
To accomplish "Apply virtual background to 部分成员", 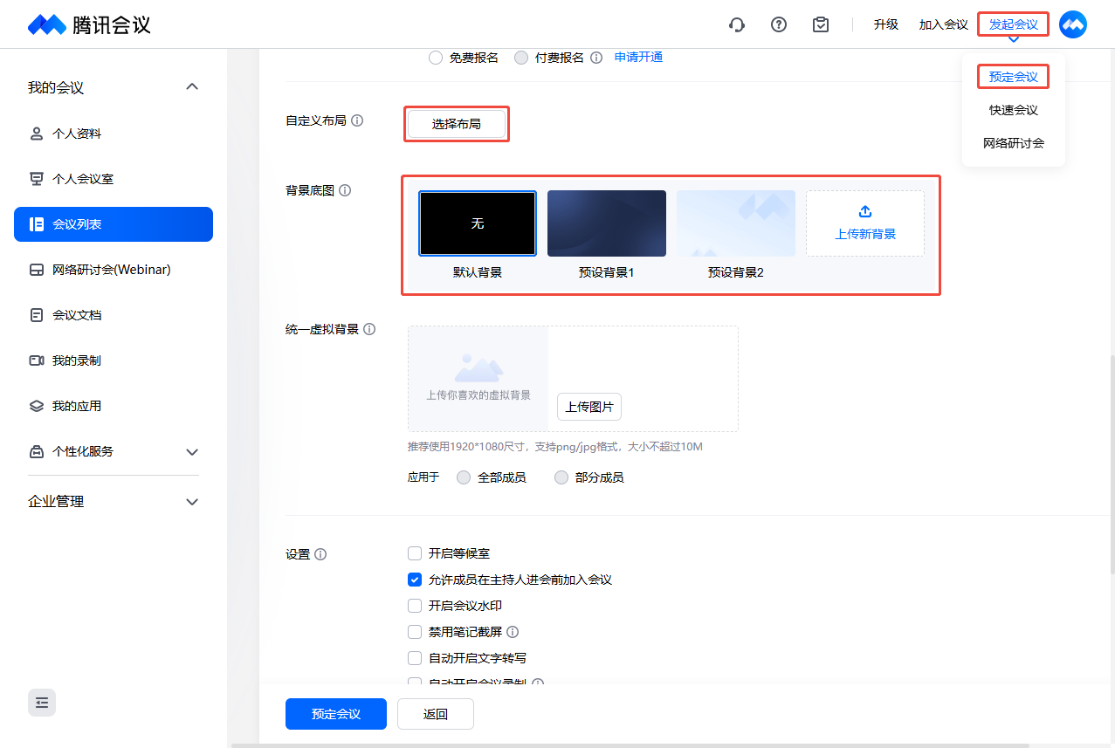I will click(x=561, y=477).
